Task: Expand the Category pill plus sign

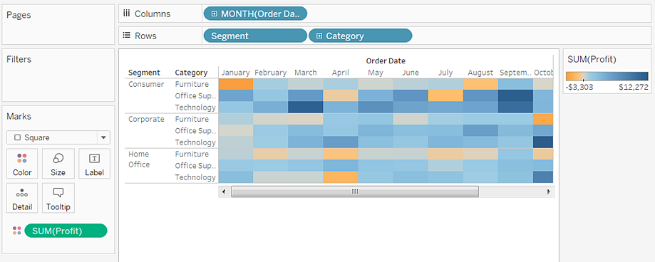Action: [319, 36]
